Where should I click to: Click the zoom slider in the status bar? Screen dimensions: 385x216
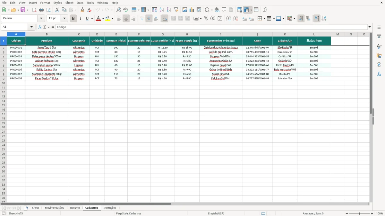359,213
